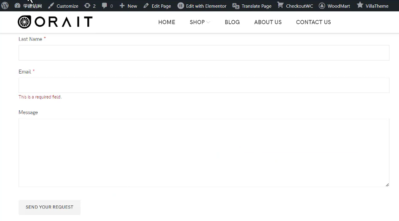Image resolution: width=399 pixels, height=221 pixels.
Task: Open CONTACT US page
Action: click(313, 22)
